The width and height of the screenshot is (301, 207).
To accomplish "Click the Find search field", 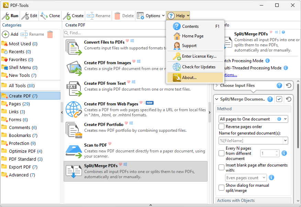I will pos(115,33).
